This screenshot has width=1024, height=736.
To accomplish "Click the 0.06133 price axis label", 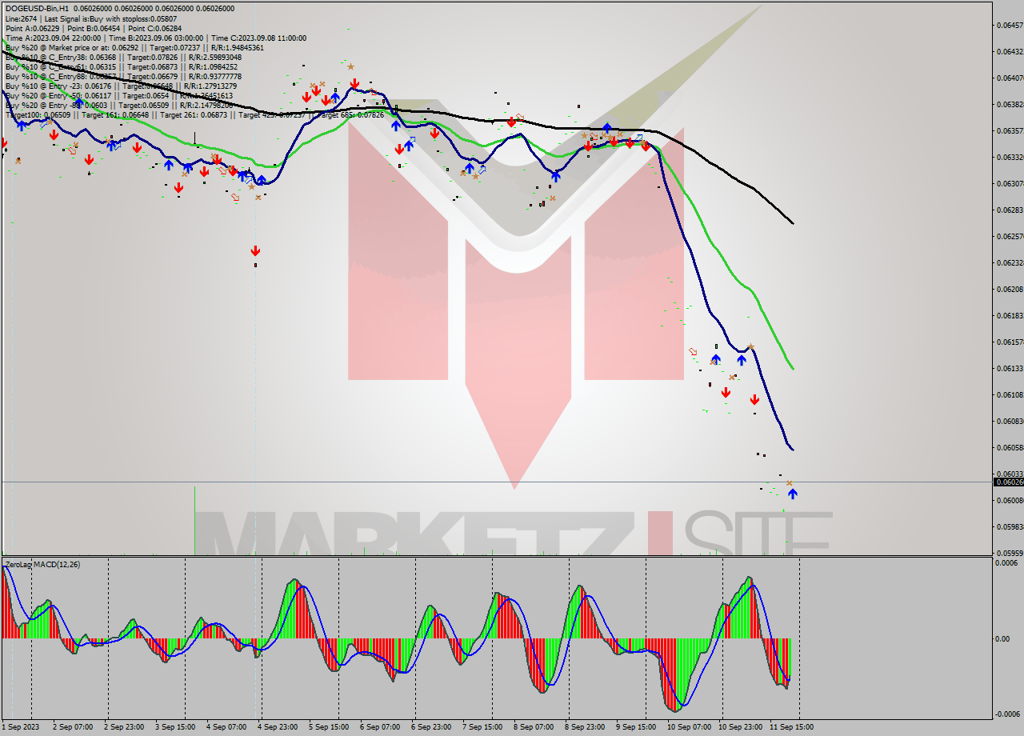I will tap(1010, 368).
